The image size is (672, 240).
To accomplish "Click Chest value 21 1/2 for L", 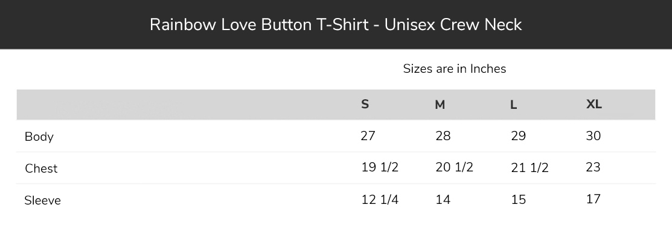I will click(530, 167).
